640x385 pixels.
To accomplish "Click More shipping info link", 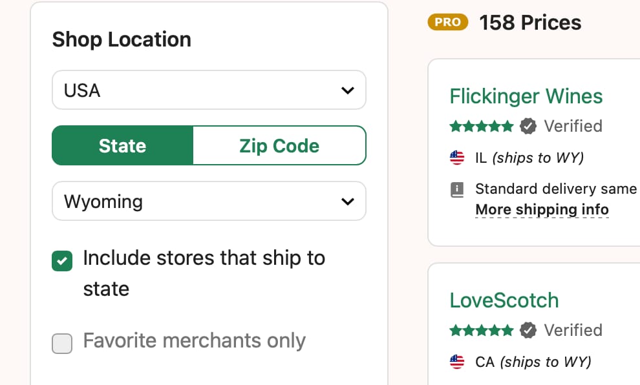I will [x=542, y=210].
